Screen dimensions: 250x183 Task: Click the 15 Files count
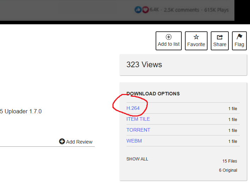point(229,161)
